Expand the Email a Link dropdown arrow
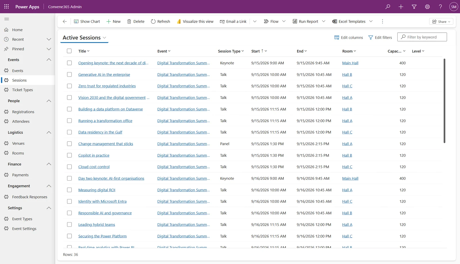 255,21
